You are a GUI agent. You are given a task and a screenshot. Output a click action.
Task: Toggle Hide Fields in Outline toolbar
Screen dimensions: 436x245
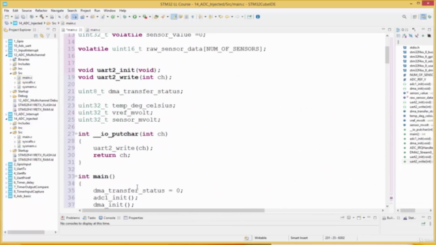point(411,36)
